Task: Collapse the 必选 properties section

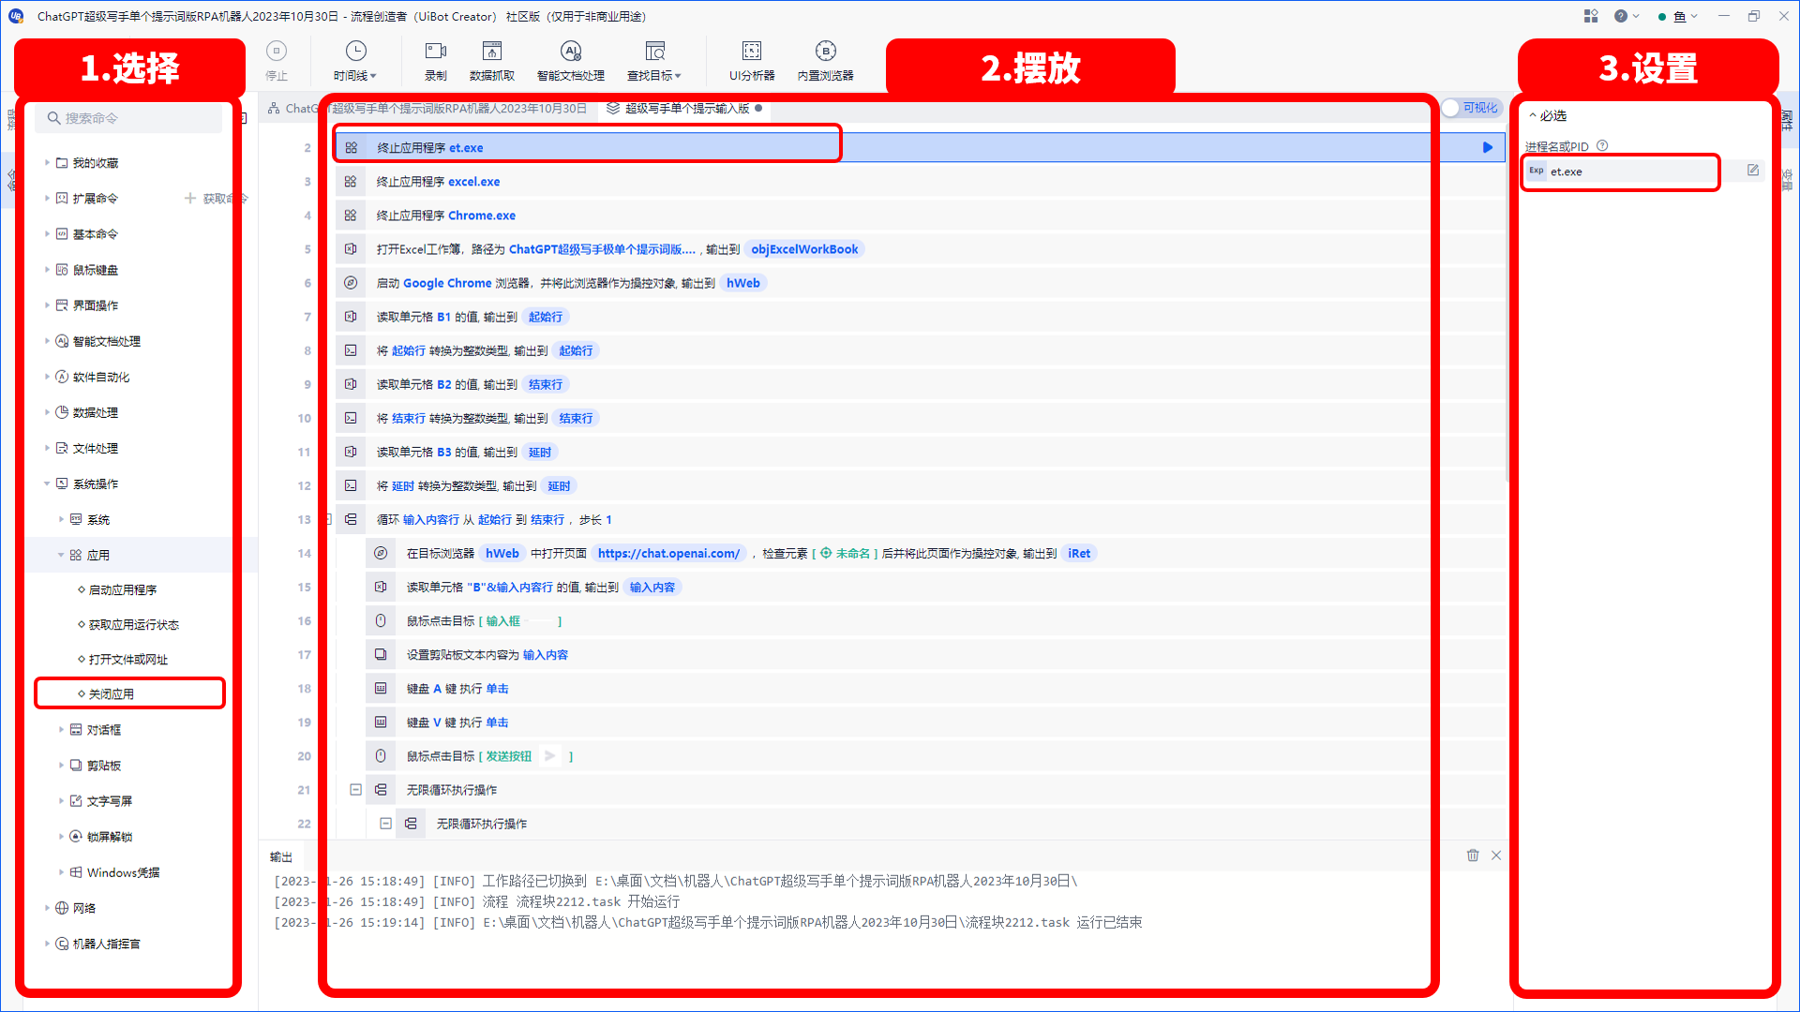Action: [1548, 115]
